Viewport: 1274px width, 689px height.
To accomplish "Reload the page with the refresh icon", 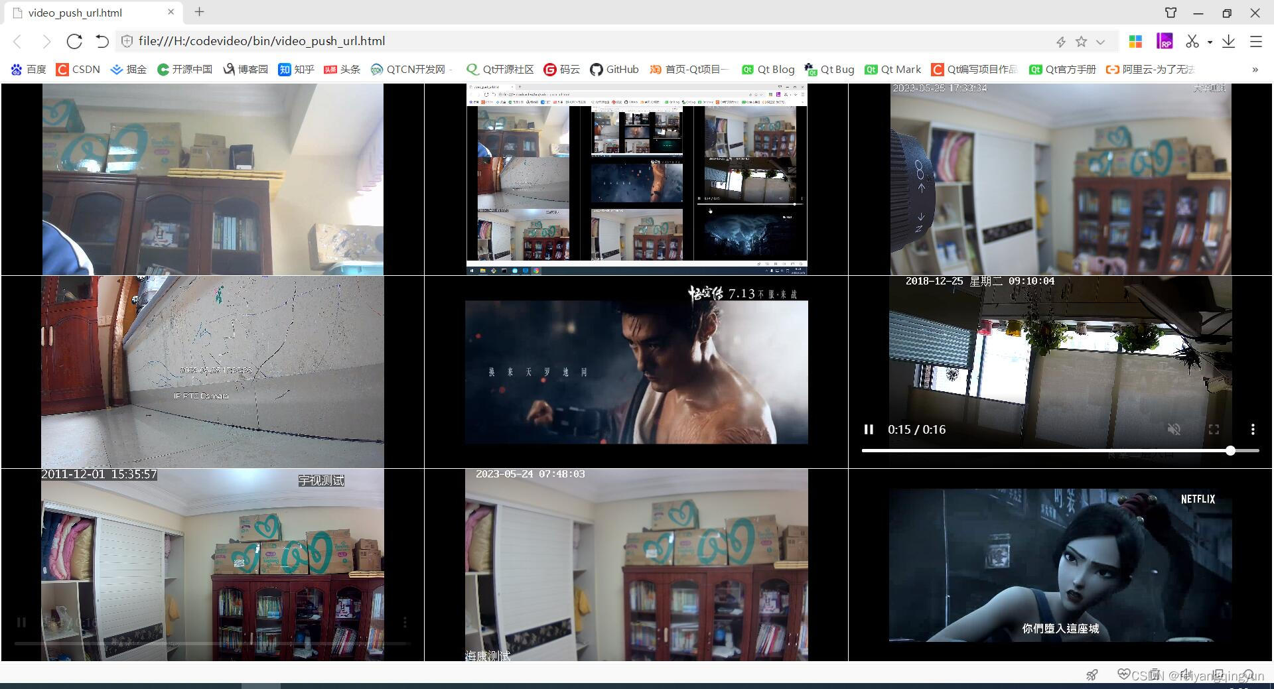I will pos(74,41).
